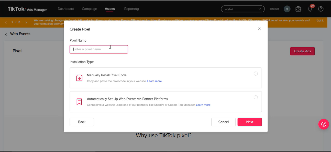Select Automatically Set Up Web Events radio
331x152 pixels.
(x=256, y=97)
